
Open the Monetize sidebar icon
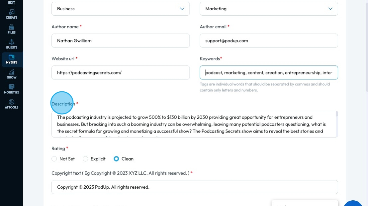12,87
